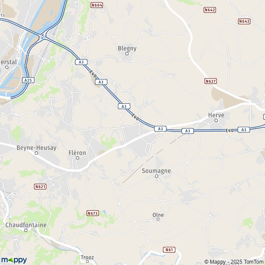Click the Beyne-Heusay place label
This screenshot has width=265, height=265.
coord(37,148)
